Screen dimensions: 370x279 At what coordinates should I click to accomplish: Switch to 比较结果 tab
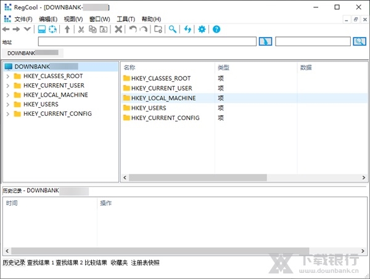pyautogui.click(x=96, y=262)
